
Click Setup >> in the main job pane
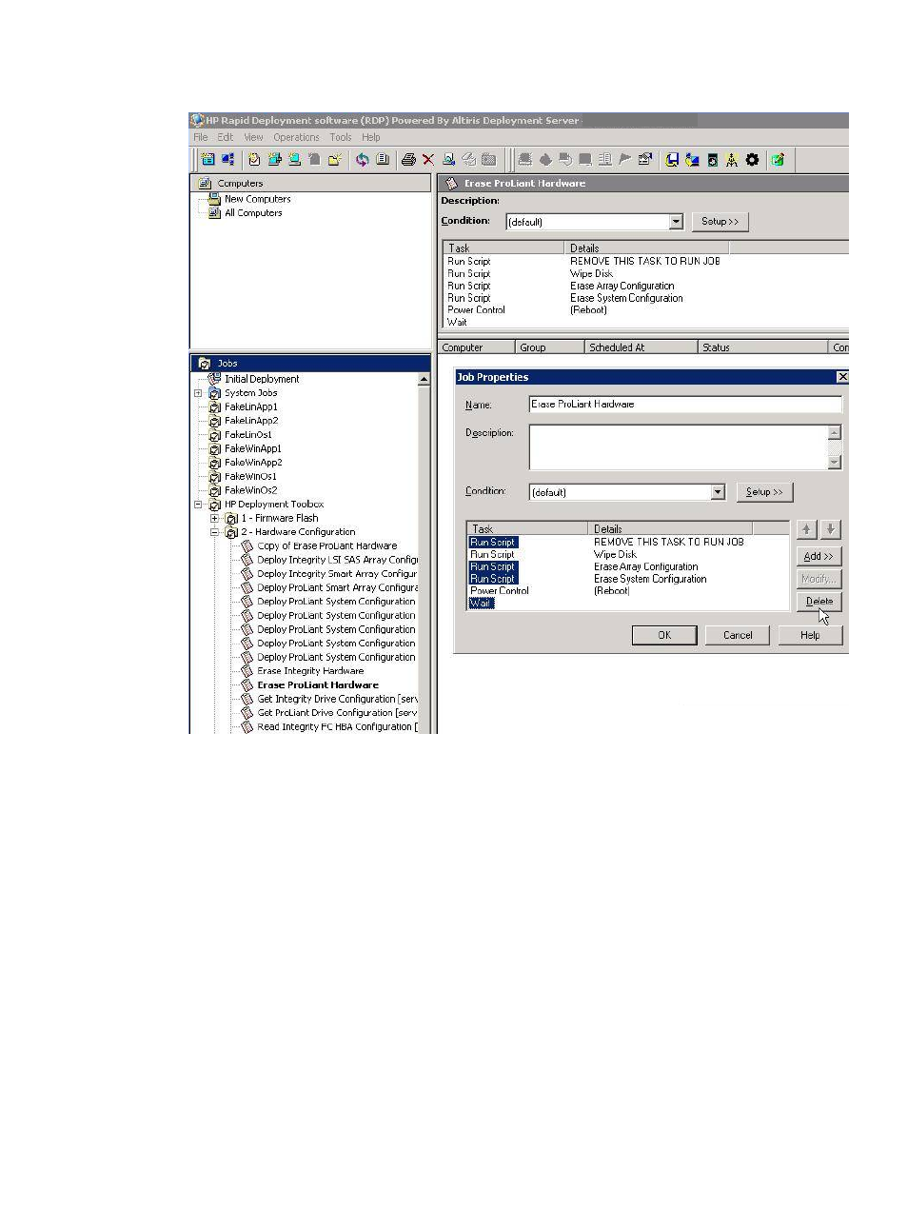tap(720, 222)
